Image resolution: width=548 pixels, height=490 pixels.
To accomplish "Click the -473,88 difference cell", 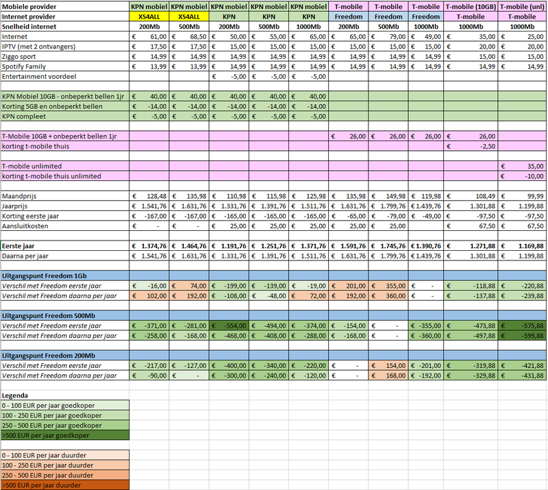I will [x=471, y=326].
